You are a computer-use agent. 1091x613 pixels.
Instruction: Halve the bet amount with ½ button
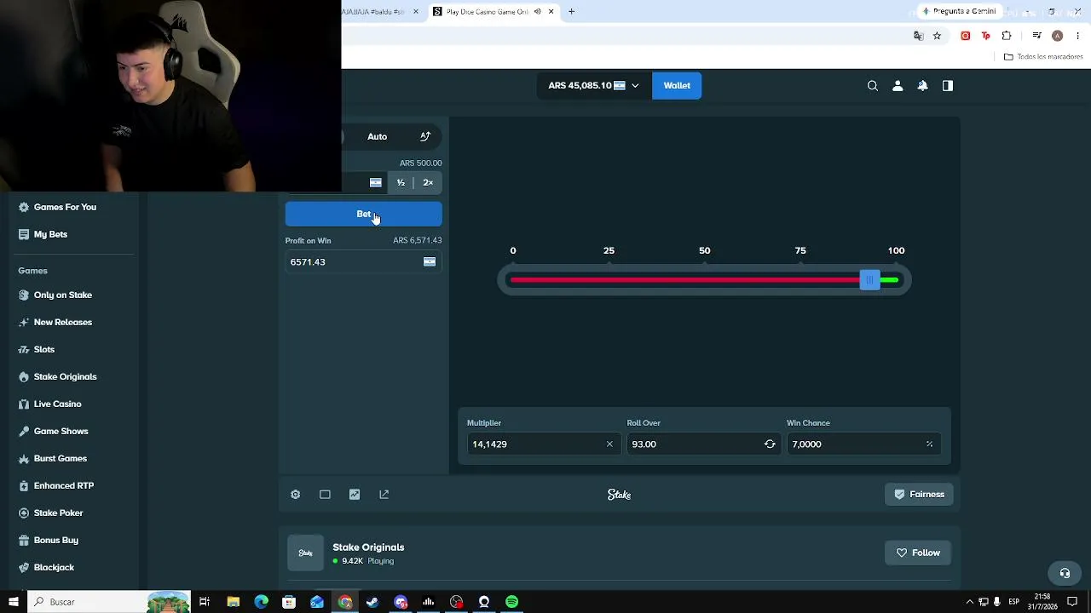tap(401, 182)
